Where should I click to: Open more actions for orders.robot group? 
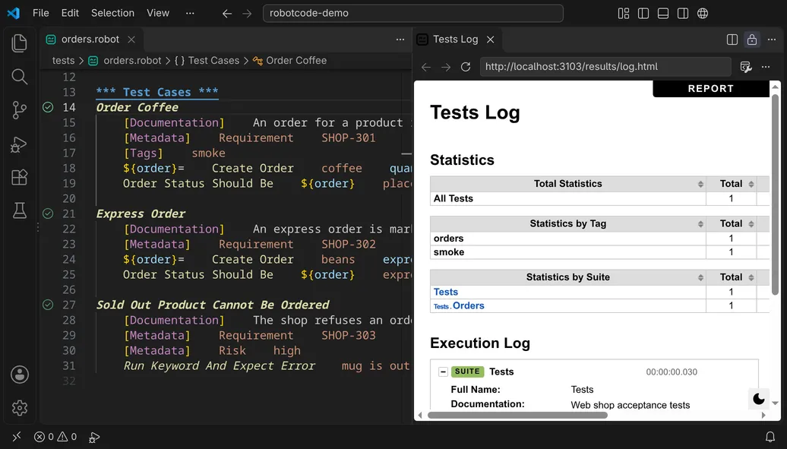click(x=400, y=40)
